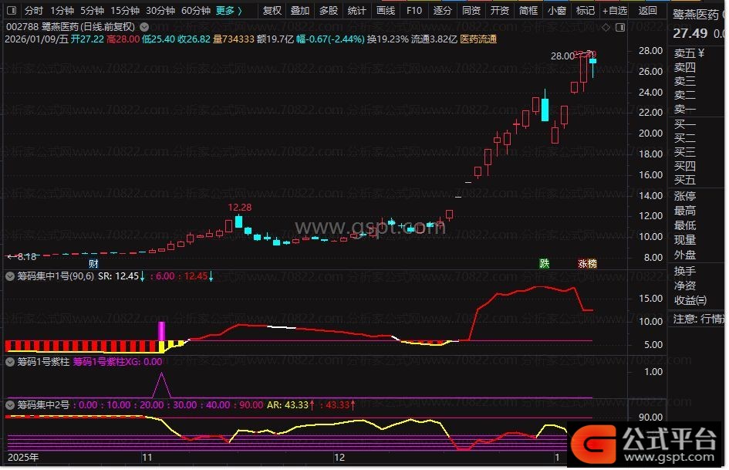Expand the stock name dropdown arrow after 前复权
Image resolution: width=729 pixels, height=470 pixels.
click(144, 27)
